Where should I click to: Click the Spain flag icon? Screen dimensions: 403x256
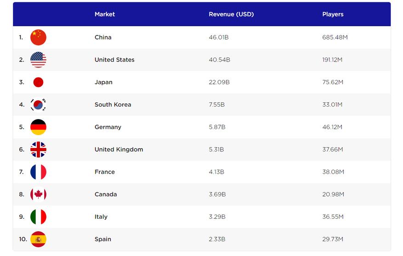coord(38,239)
